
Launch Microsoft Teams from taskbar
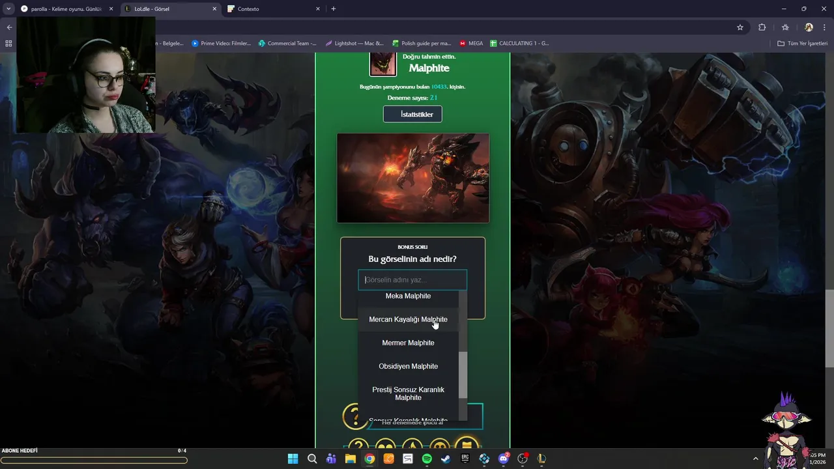331,459
